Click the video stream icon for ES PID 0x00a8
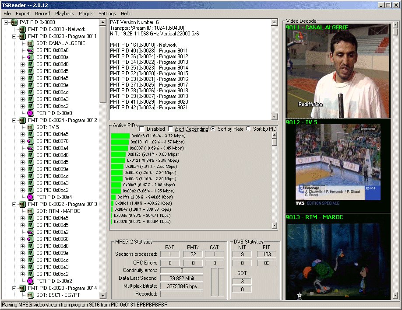Viewport: 402px width, 310px height. (30, 50)
